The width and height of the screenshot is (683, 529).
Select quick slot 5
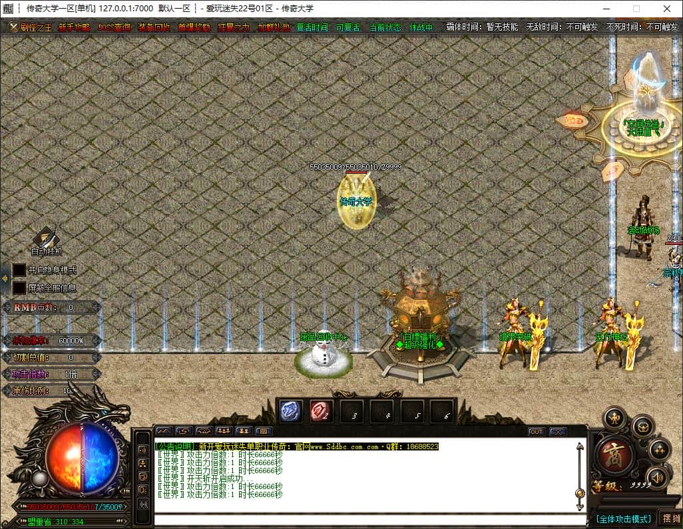click(x=411, y=411)
